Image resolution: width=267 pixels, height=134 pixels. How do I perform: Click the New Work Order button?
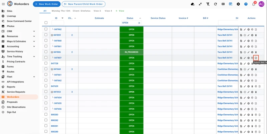pos(47,4)
